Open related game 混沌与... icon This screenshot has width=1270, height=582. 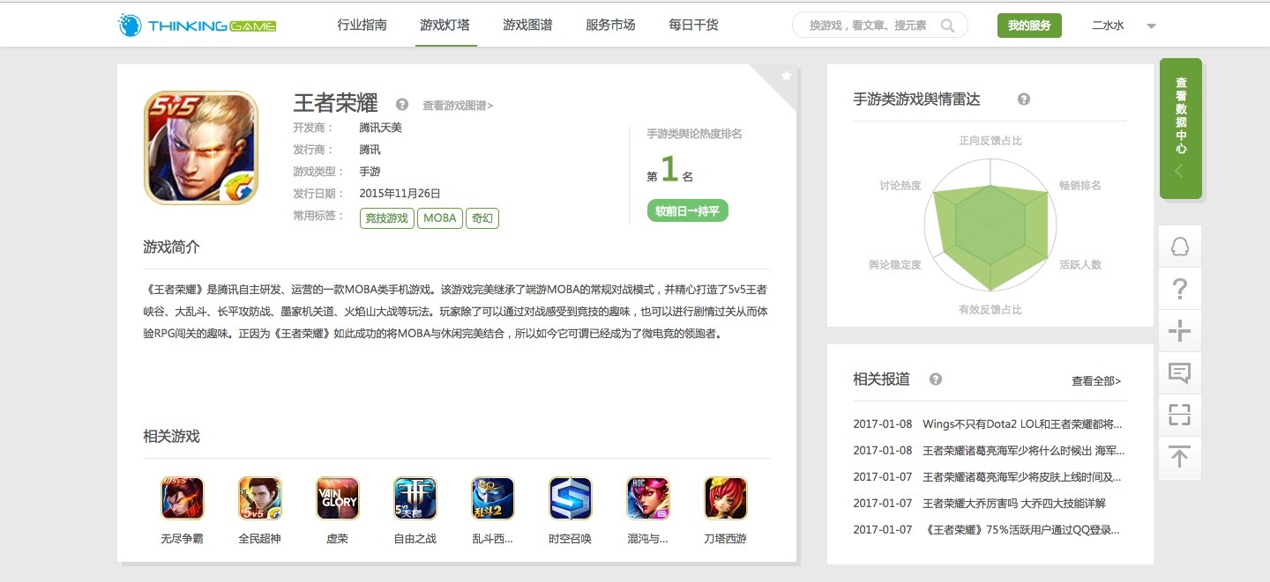[x=648, y=498]
